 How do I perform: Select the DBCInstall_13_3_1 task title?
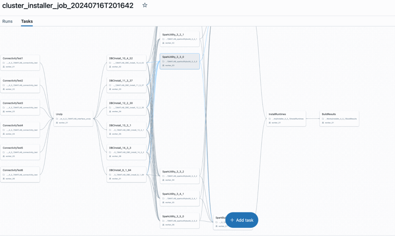pyautogui.click(x=120, y=125)
